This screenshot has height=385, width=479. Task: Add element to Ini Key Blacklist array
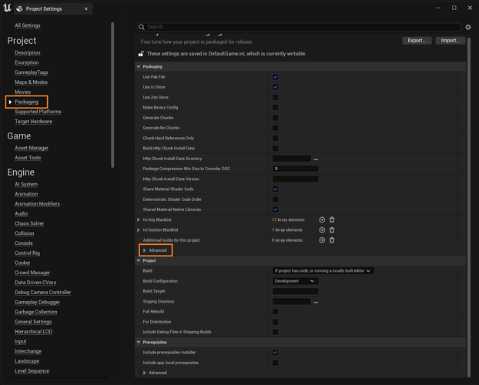coord(322,219)
